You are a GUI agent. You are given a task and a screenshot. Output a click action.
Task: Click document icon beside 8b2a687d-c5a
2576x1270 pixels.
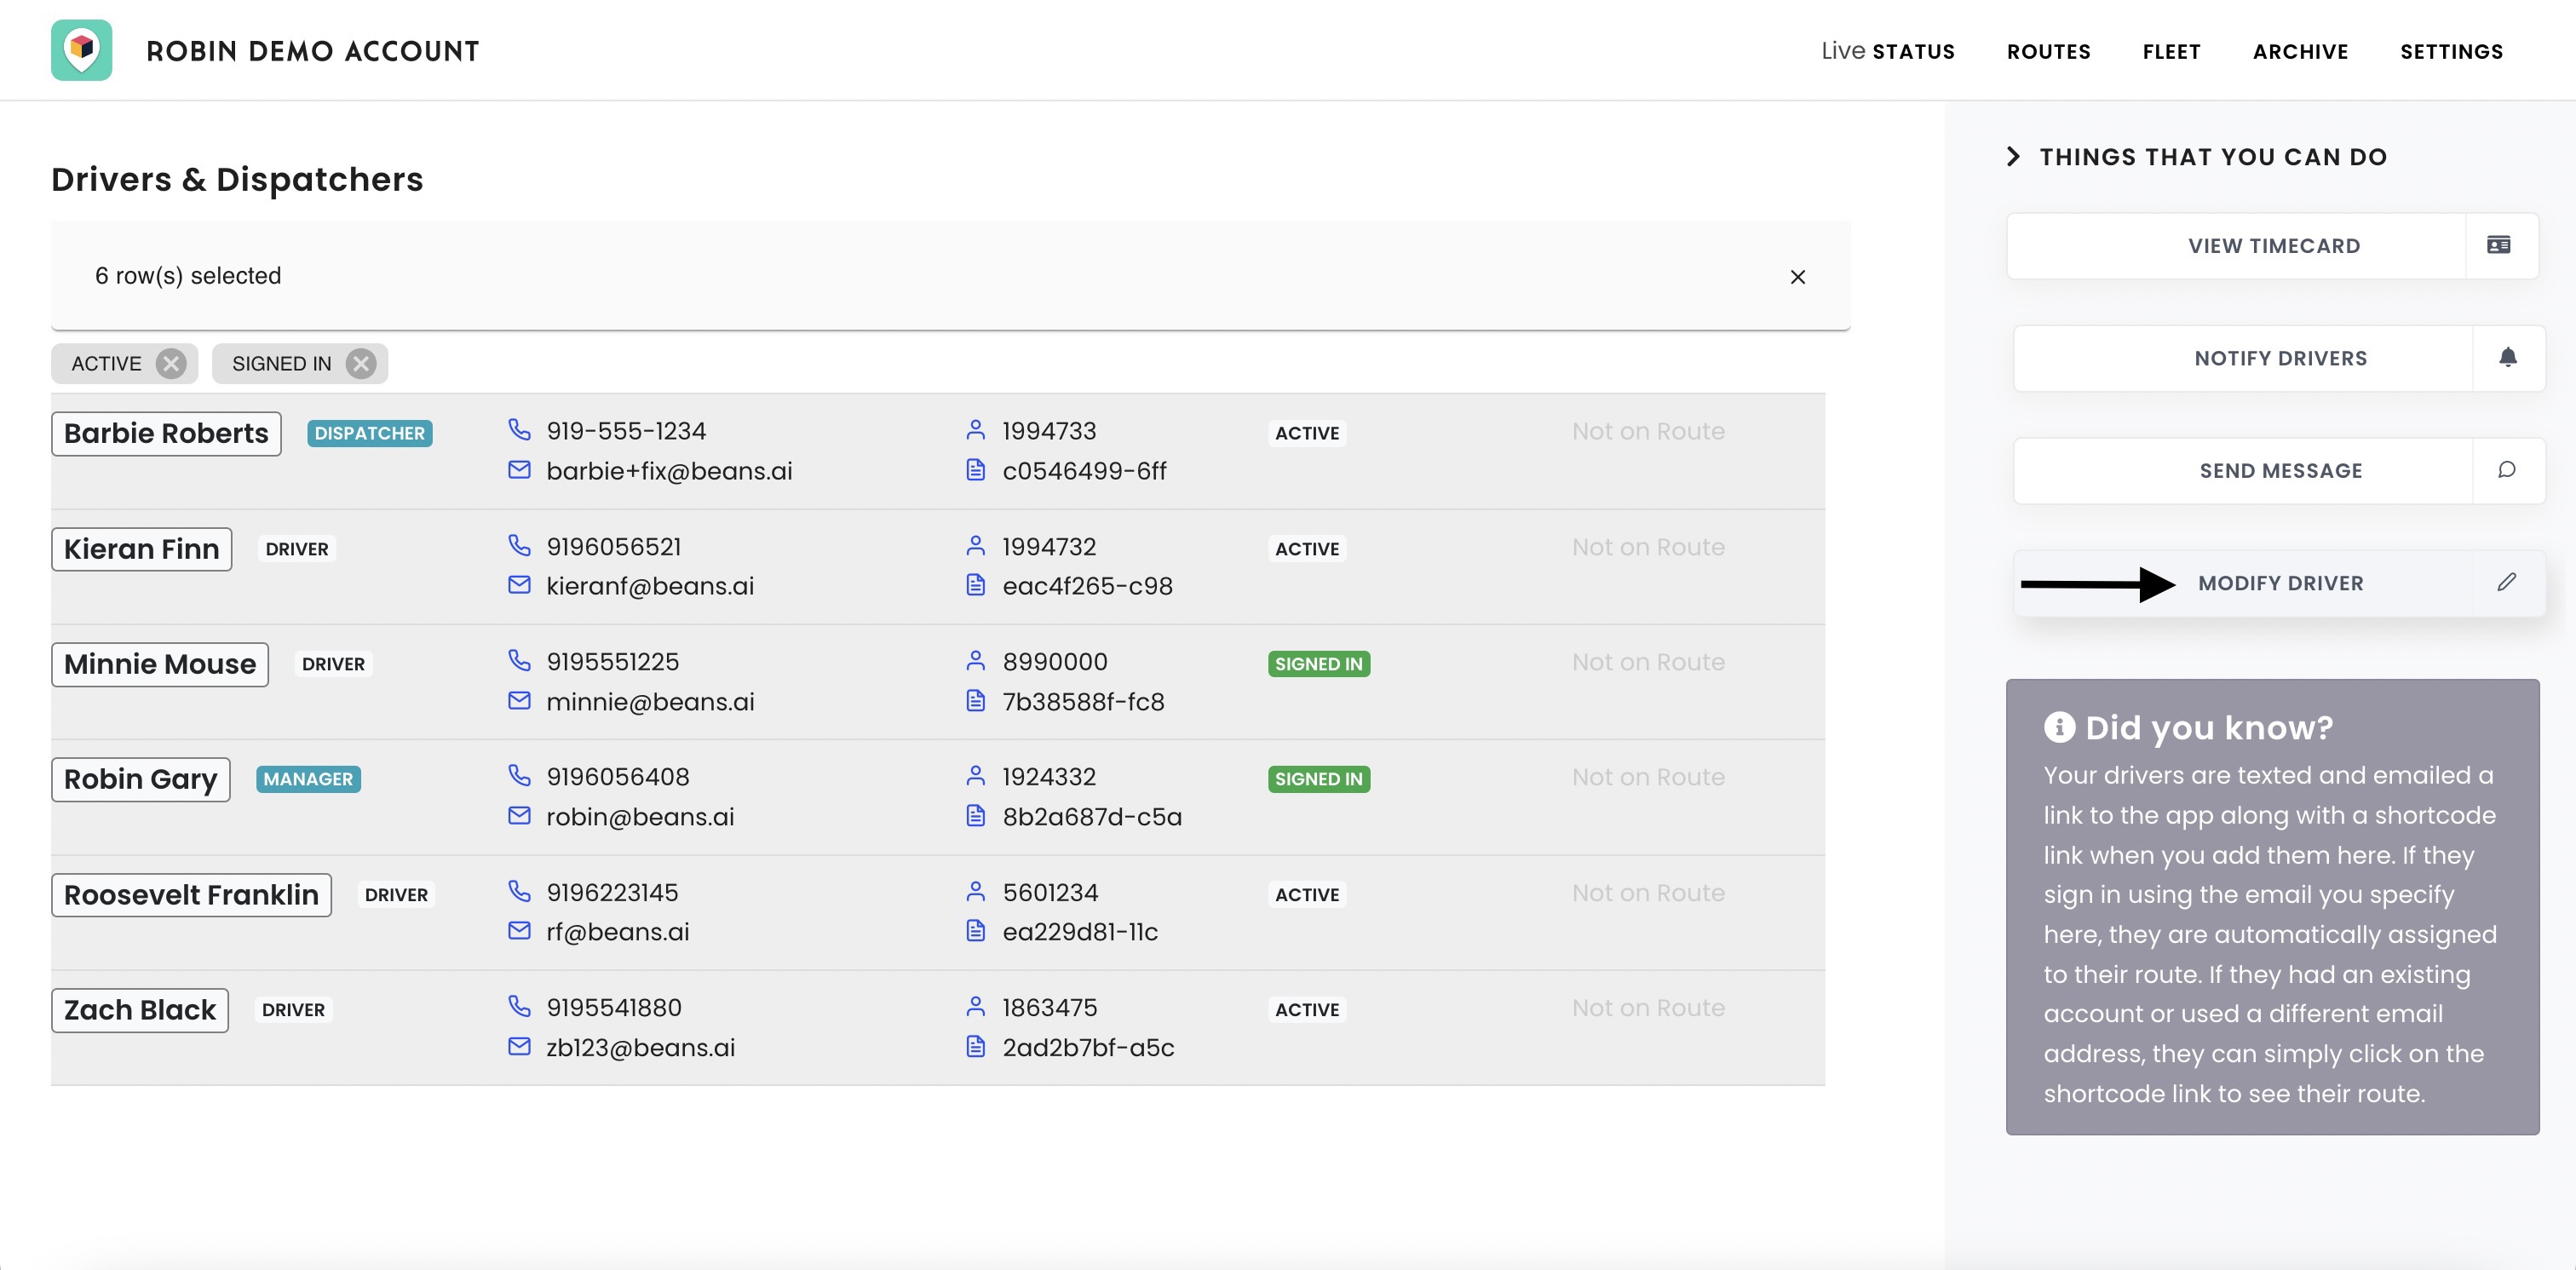point(976,815)
